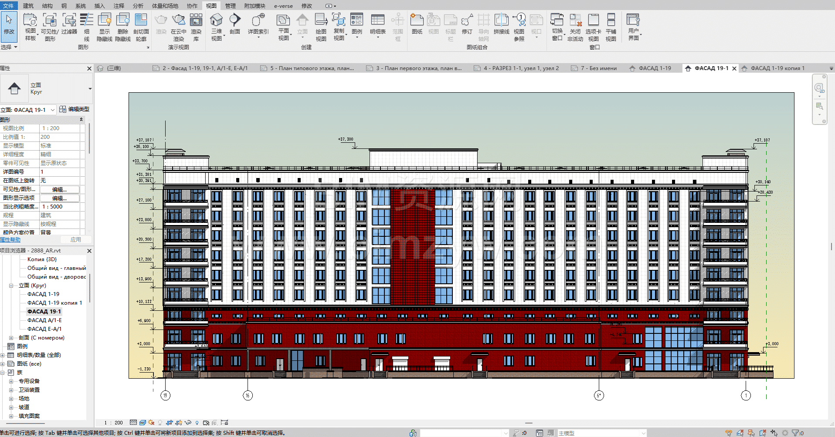The width and height of the screenshot is (835, 437).
Task: Toggle Sun Path in view control bar
Action: [151, 423]
